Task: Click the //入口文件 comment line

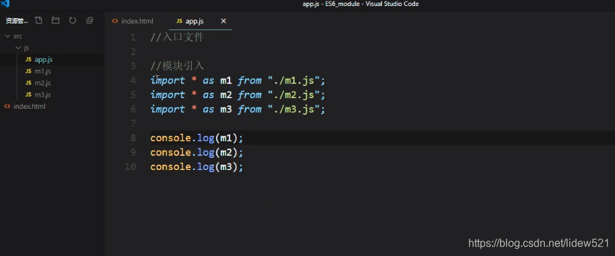Action: click(177, 38)
